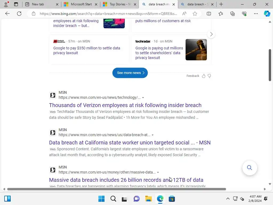Open the muted volume tray icon
273x205 pixels.
click(242, 199)
